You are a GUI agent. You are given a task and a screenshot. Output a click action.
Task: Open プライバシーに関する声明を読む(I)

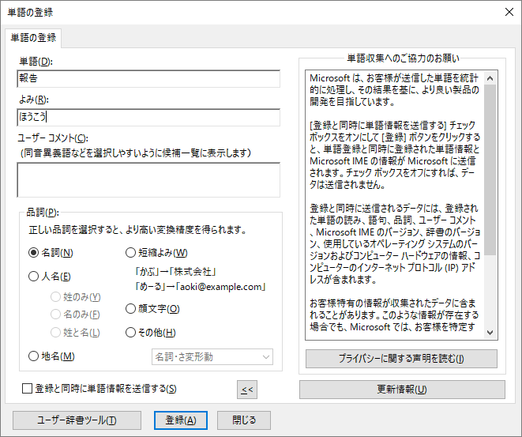coord(401,359)
